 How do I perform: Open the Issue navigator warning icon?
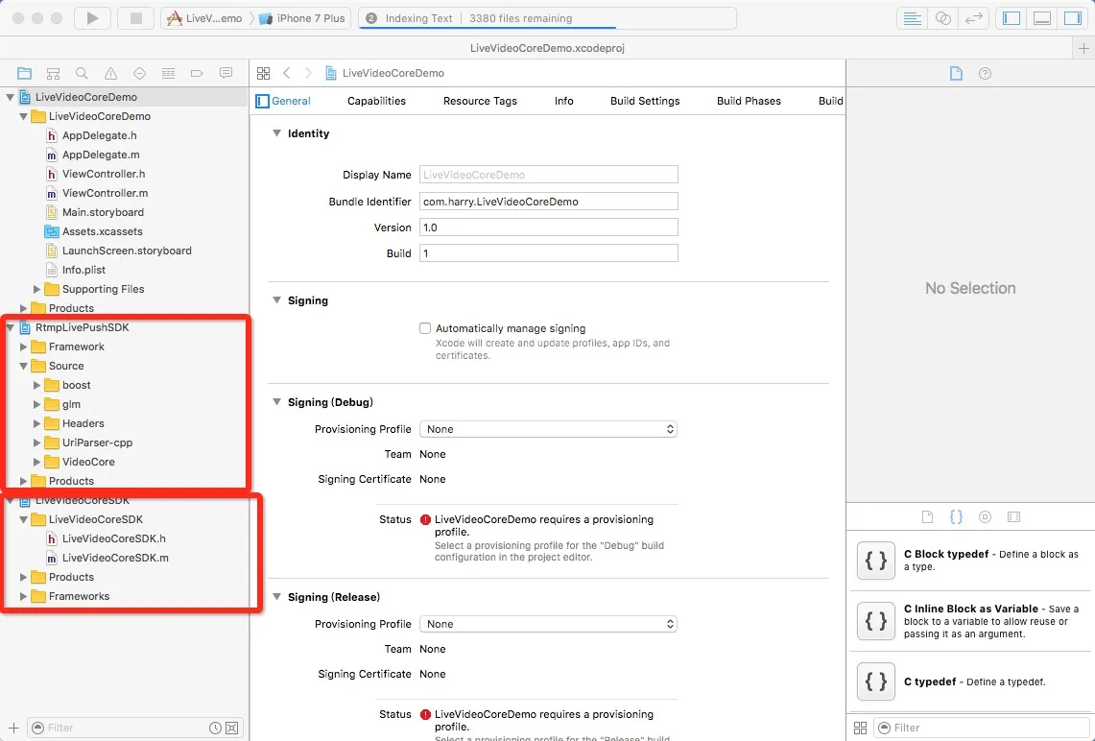[x=110, y=73]
